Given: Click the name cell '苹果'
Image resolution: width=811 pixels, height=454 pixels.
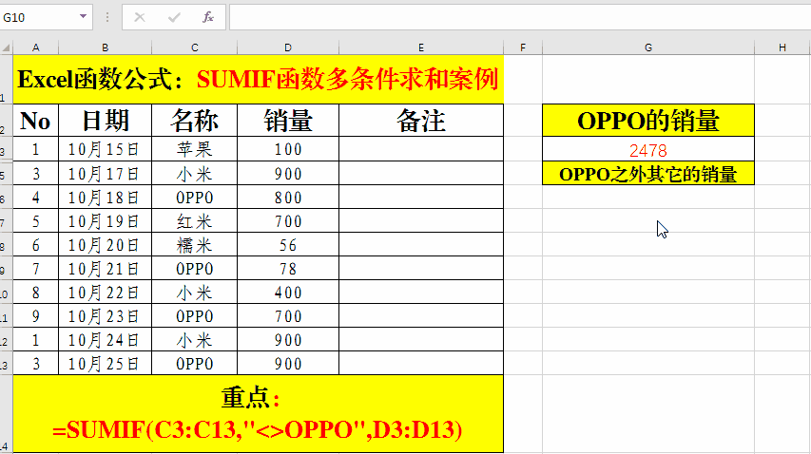Looking at the screenshot, I should point(195,149).
